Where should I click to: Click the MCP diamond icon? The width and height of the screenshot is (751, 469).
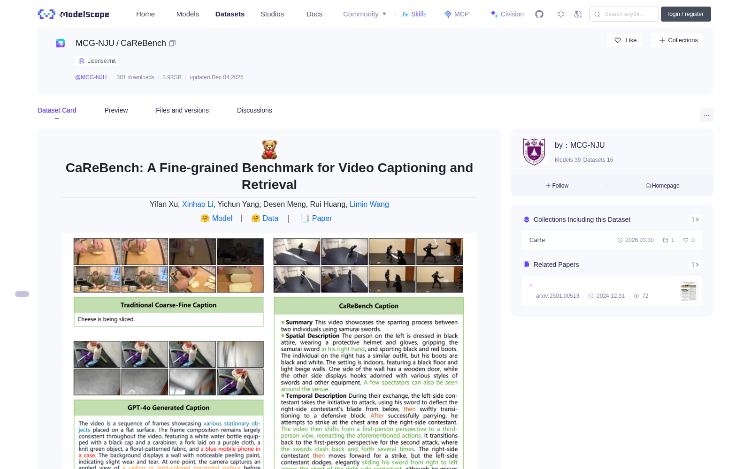coord(448,14)
